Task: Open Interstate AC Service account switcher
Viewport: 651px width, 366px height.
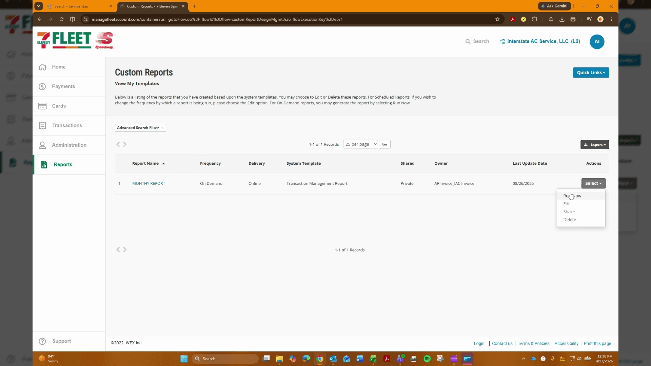Action: (x=540, y=41)
